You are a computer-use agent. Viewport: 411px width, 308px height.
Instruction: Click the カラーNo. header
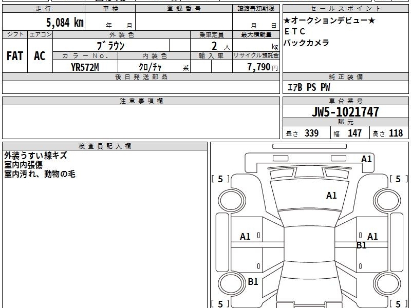coord(85,56)
